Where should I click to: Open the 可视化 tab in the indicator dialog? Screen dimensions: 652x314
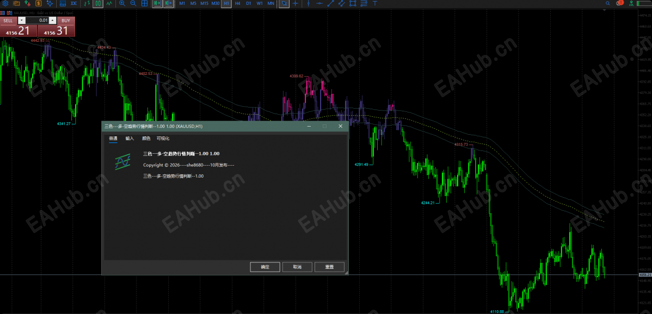click(x=163, y=139)
